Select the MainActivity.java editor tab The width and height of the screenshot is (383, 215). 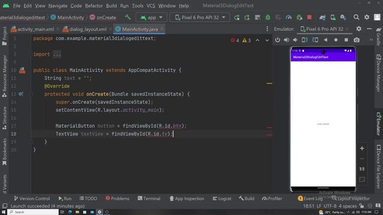click(140, 29)
